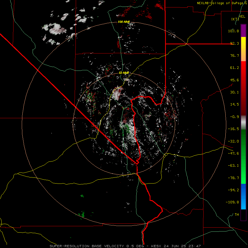Click the -78.7 legend value
The image size is (248, 248).
pos(233,178)
